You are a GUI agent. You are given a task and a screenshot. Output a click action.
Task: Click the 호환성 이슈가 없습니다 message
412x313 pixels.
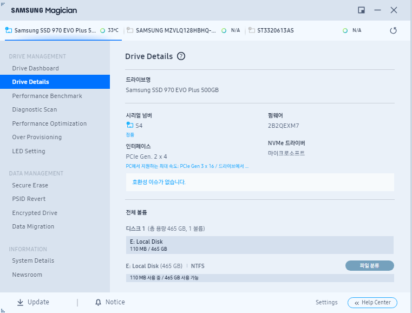coord(159,182)
